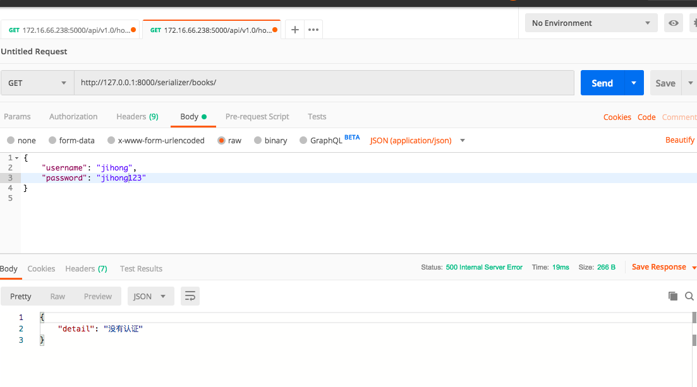Select x-www-form-urlencoded body type

pyautogui.click(x=111, y=140)
